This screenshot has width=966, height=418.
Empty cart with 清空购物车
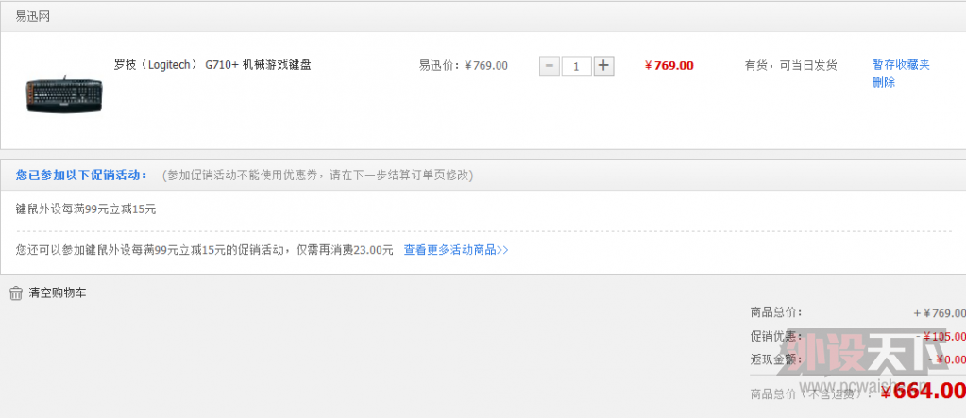click(58, 293)
